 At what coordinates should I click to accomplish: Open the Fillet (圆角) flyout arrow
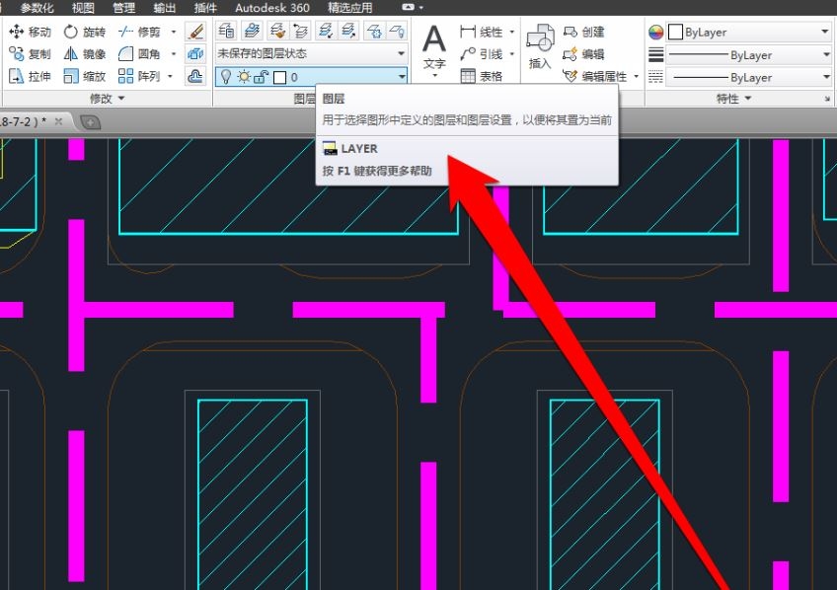point(174,54)
